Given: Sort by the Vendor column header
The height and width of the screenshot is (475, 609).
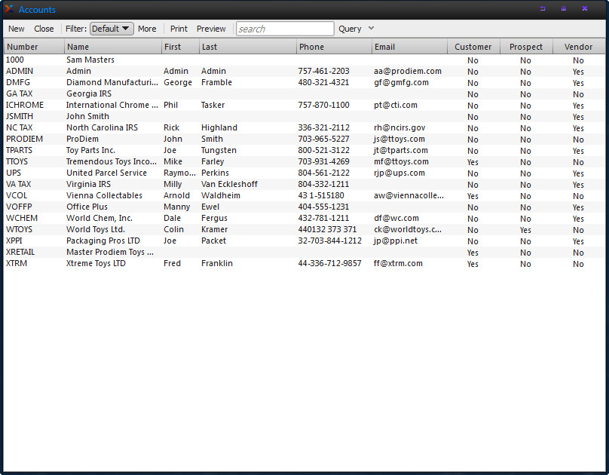Looking at the screenshot, I should [x=578, y=47].
